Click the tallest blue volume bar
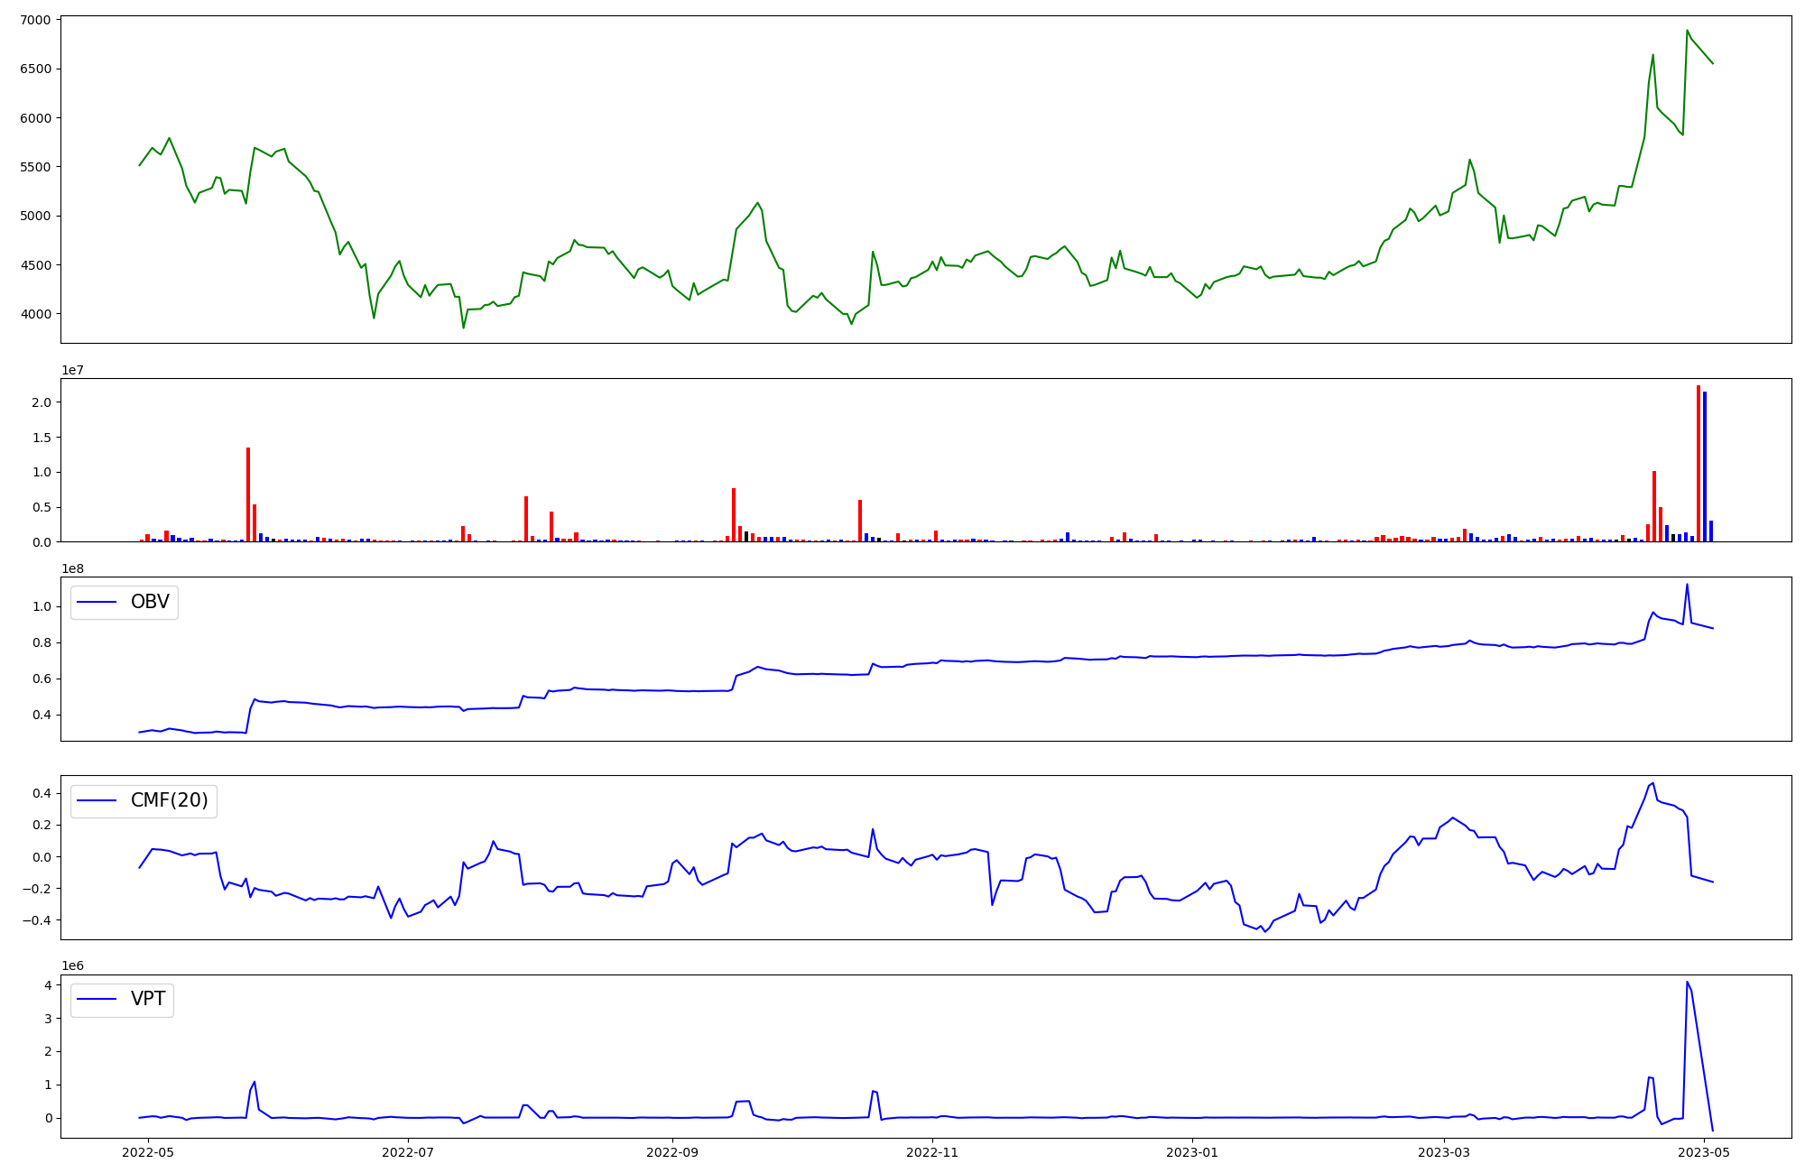This screenshot has width=1805, height=1173. pyautogui.click(x=1705, y=466)
